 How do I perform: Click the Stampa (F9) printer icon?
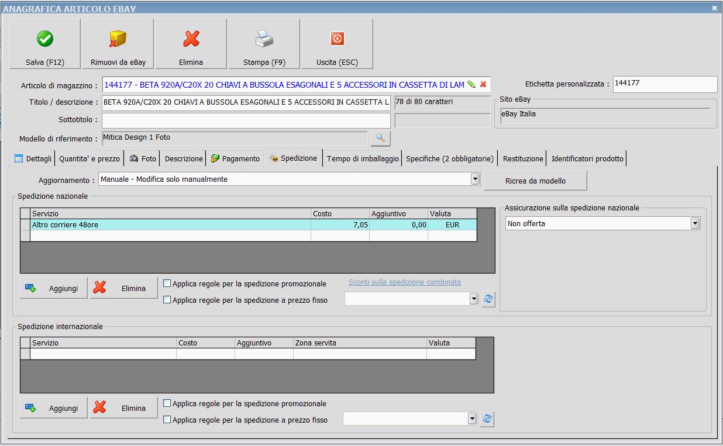(x=264, y=39)
